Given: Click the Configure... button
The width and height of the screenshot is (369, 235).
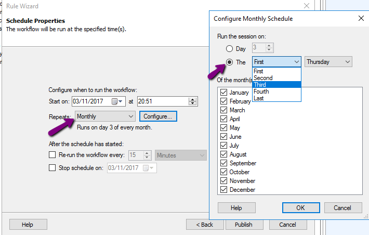Looking at the screenshot, I should pos(158,116).
